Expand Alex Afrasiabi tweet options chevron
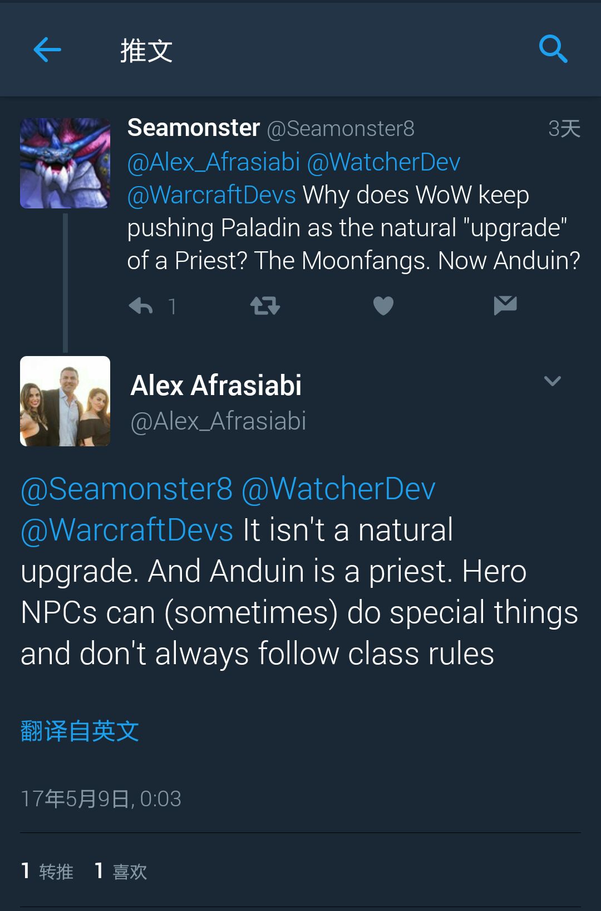 point(552,381)
